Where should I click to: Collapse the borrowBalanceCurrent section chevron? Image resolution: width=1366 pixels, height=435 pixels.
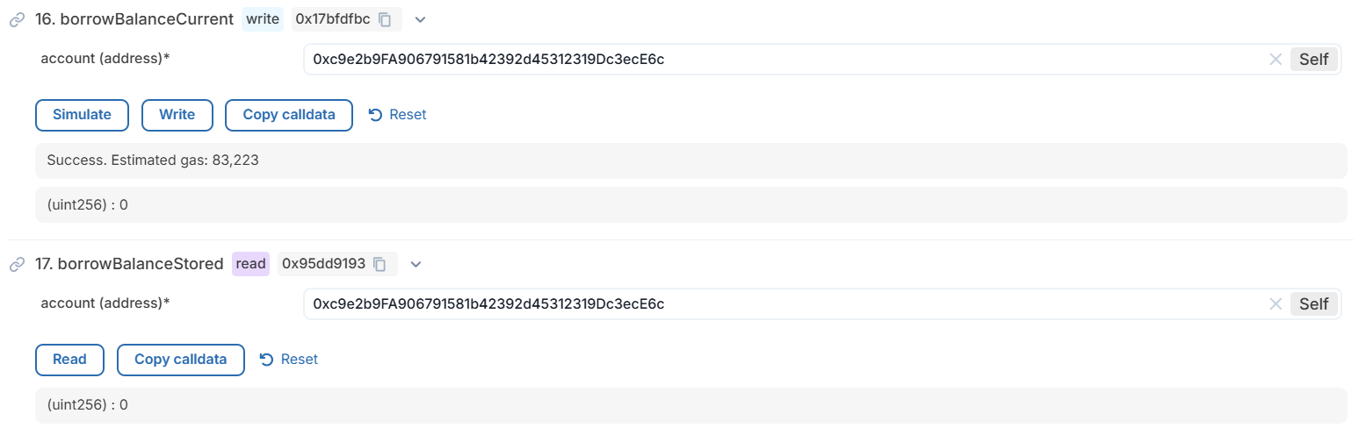(420, 18)
